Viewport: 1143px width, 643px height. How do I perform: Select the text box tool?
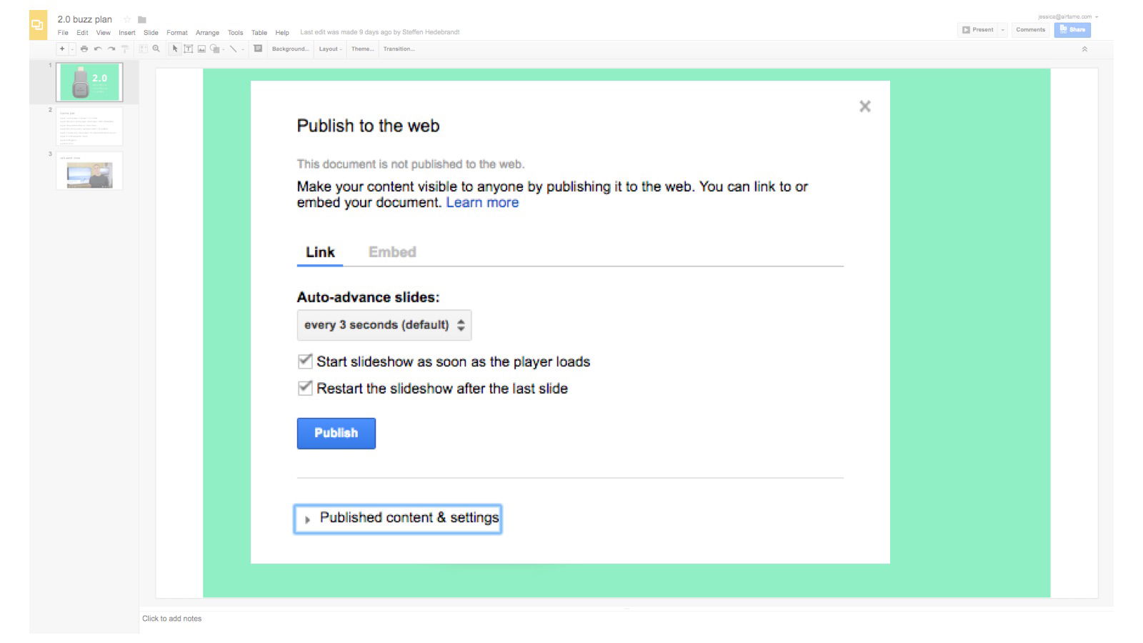(189, 49)
